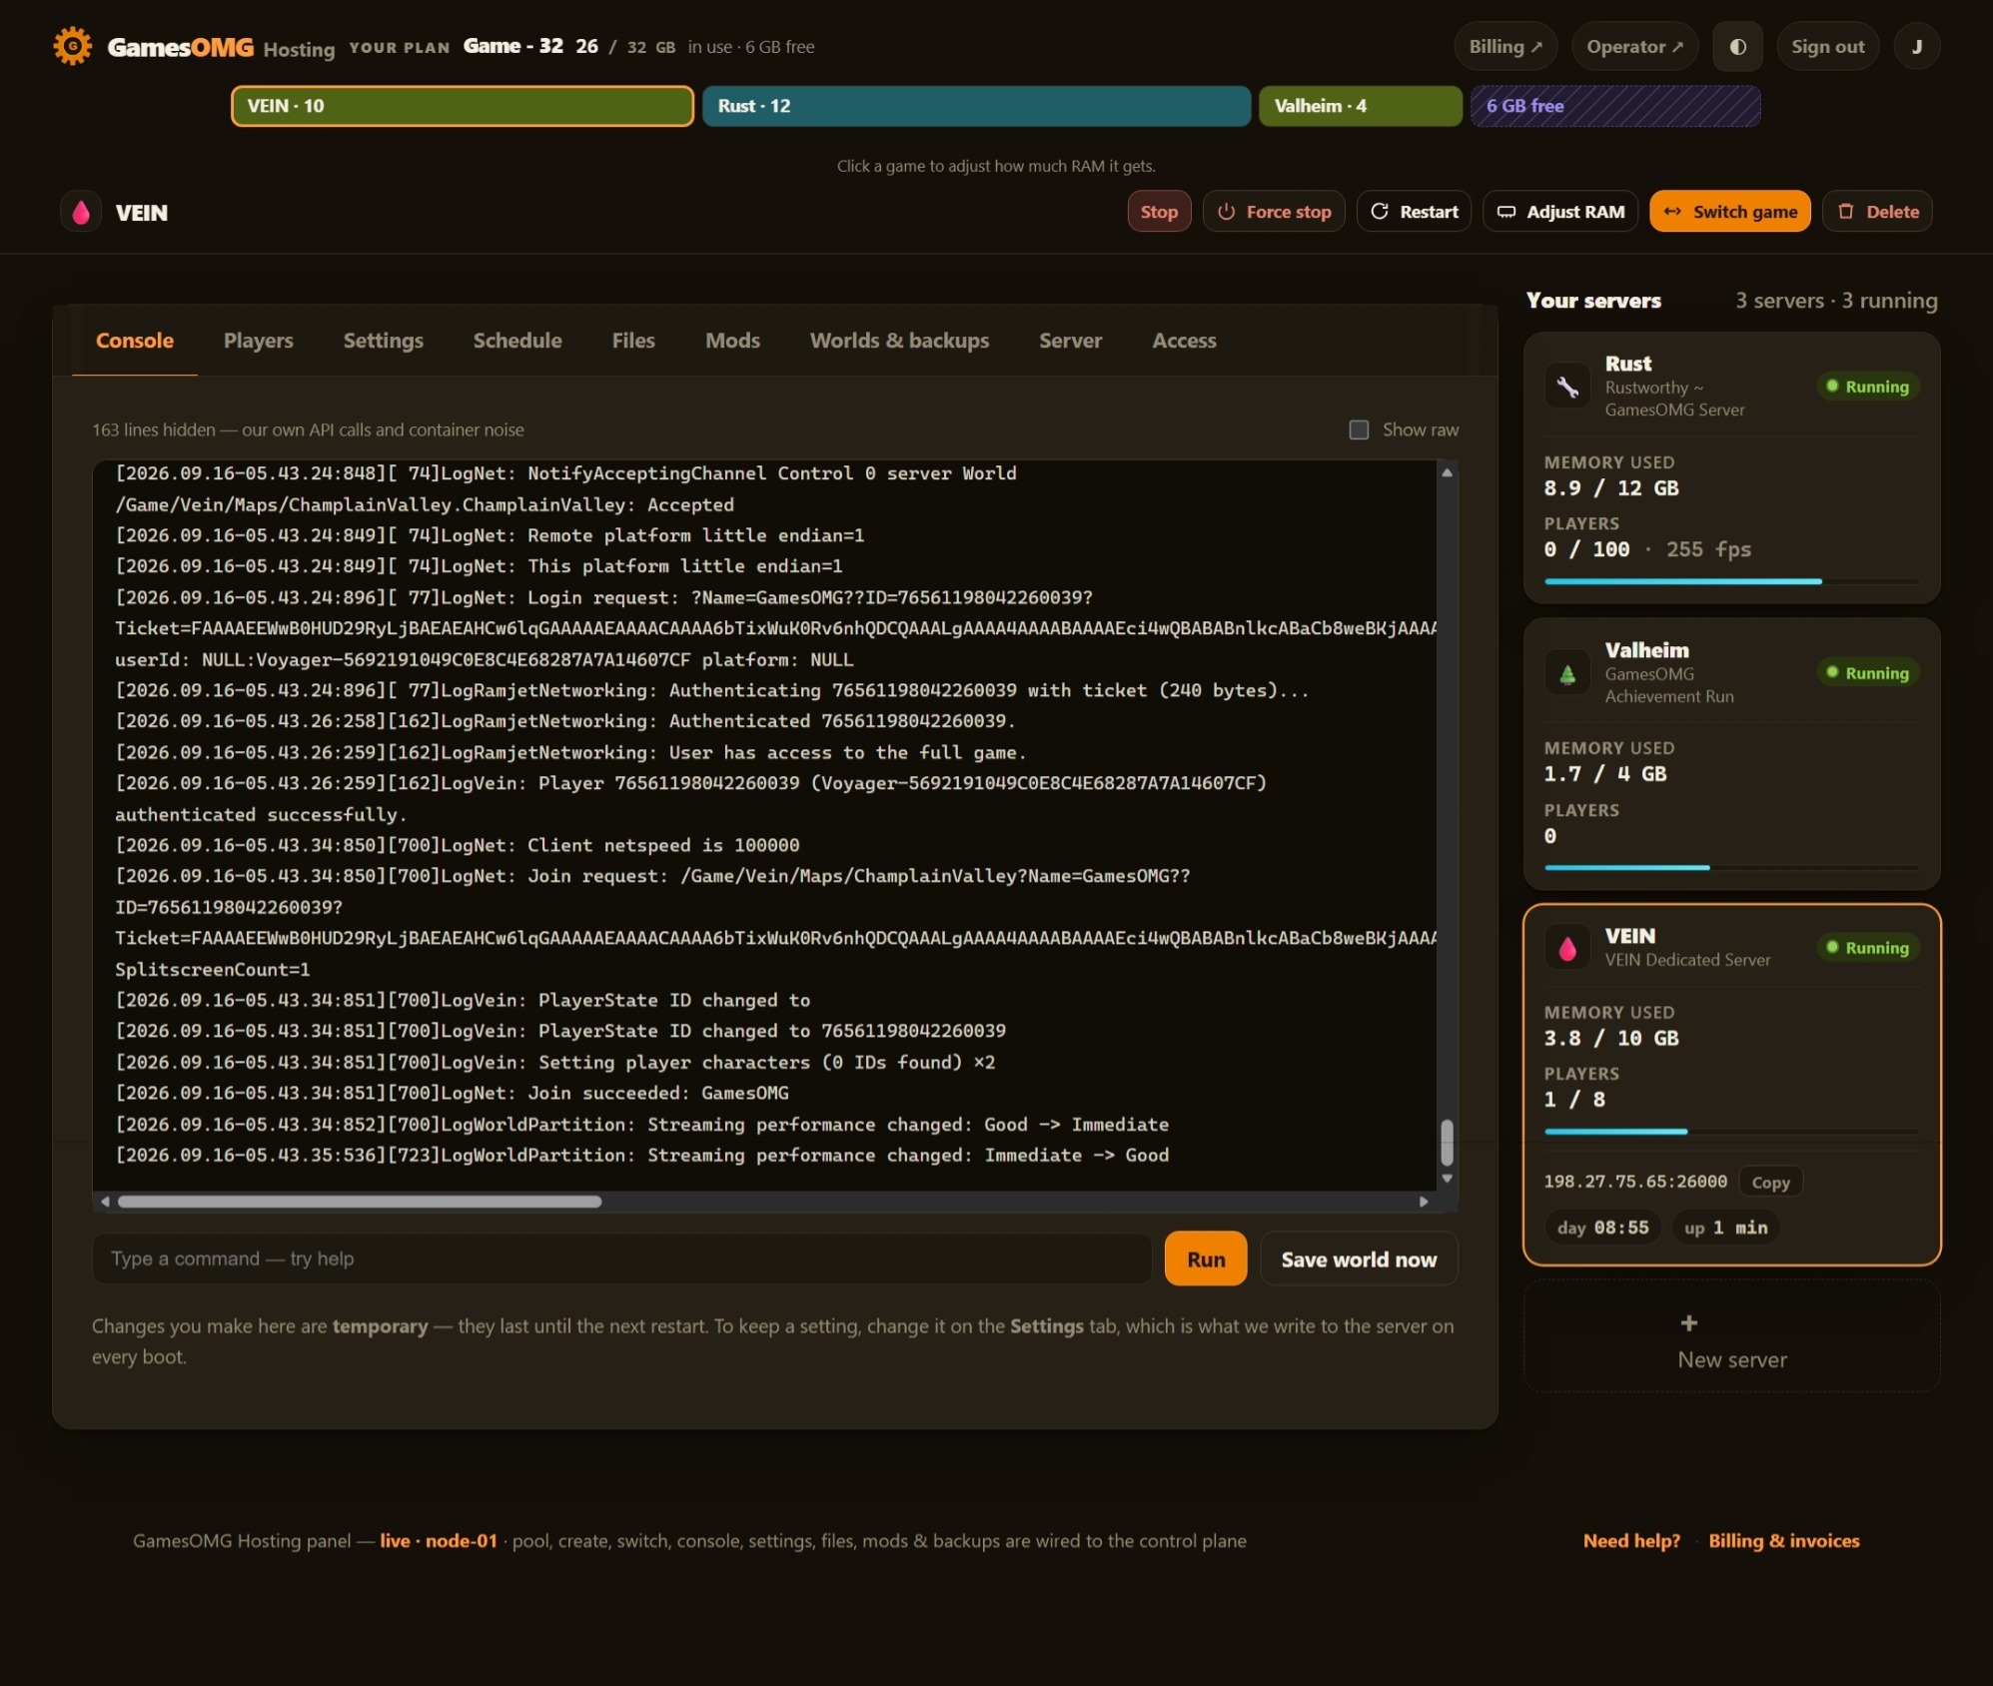The width and height of the screenshot is (1993, 1686).
Task: Select the Valheim · 4 RAM segment
Action: [x=1360, y=106]
